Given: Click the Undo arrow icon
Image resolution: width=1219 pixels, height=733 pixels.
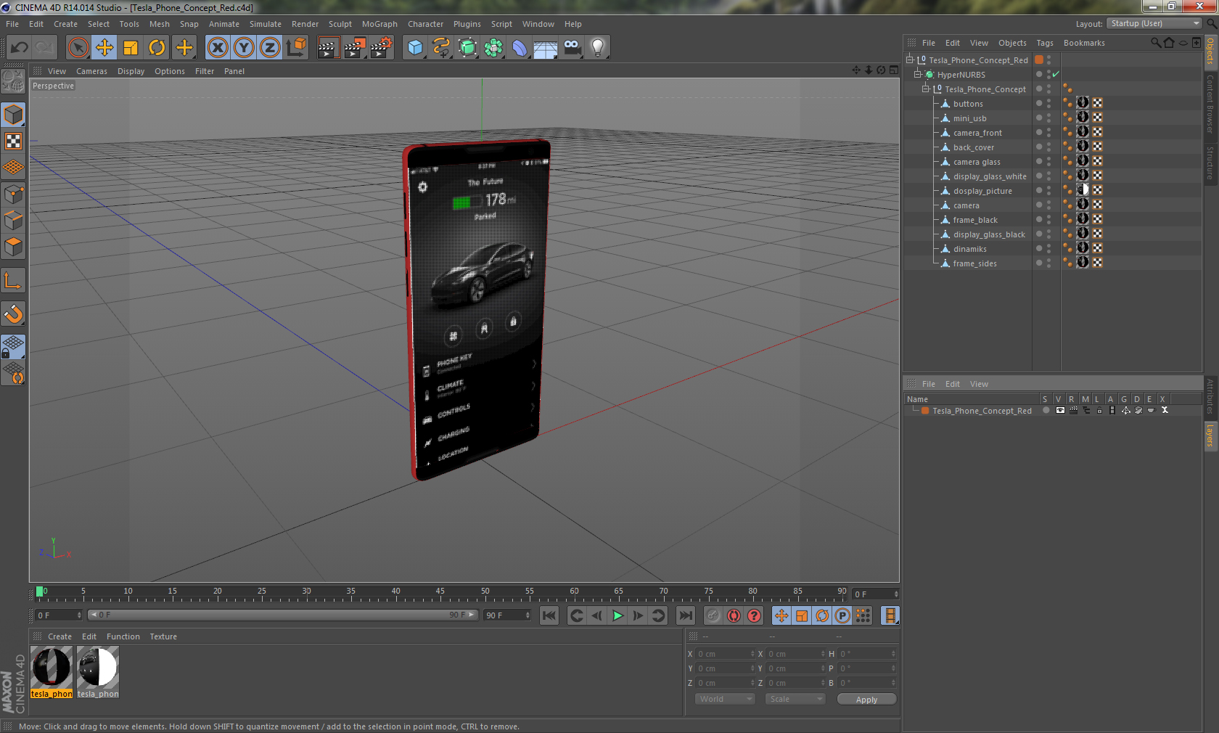Looking at the screenshot, I should [20, 48].
